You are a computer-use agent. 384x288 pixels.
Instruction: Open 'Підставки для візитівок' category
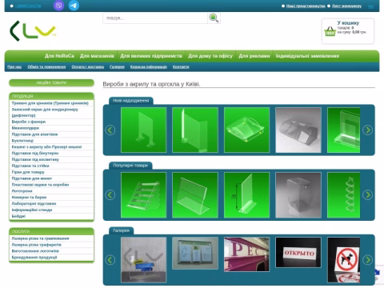(34, 134)
